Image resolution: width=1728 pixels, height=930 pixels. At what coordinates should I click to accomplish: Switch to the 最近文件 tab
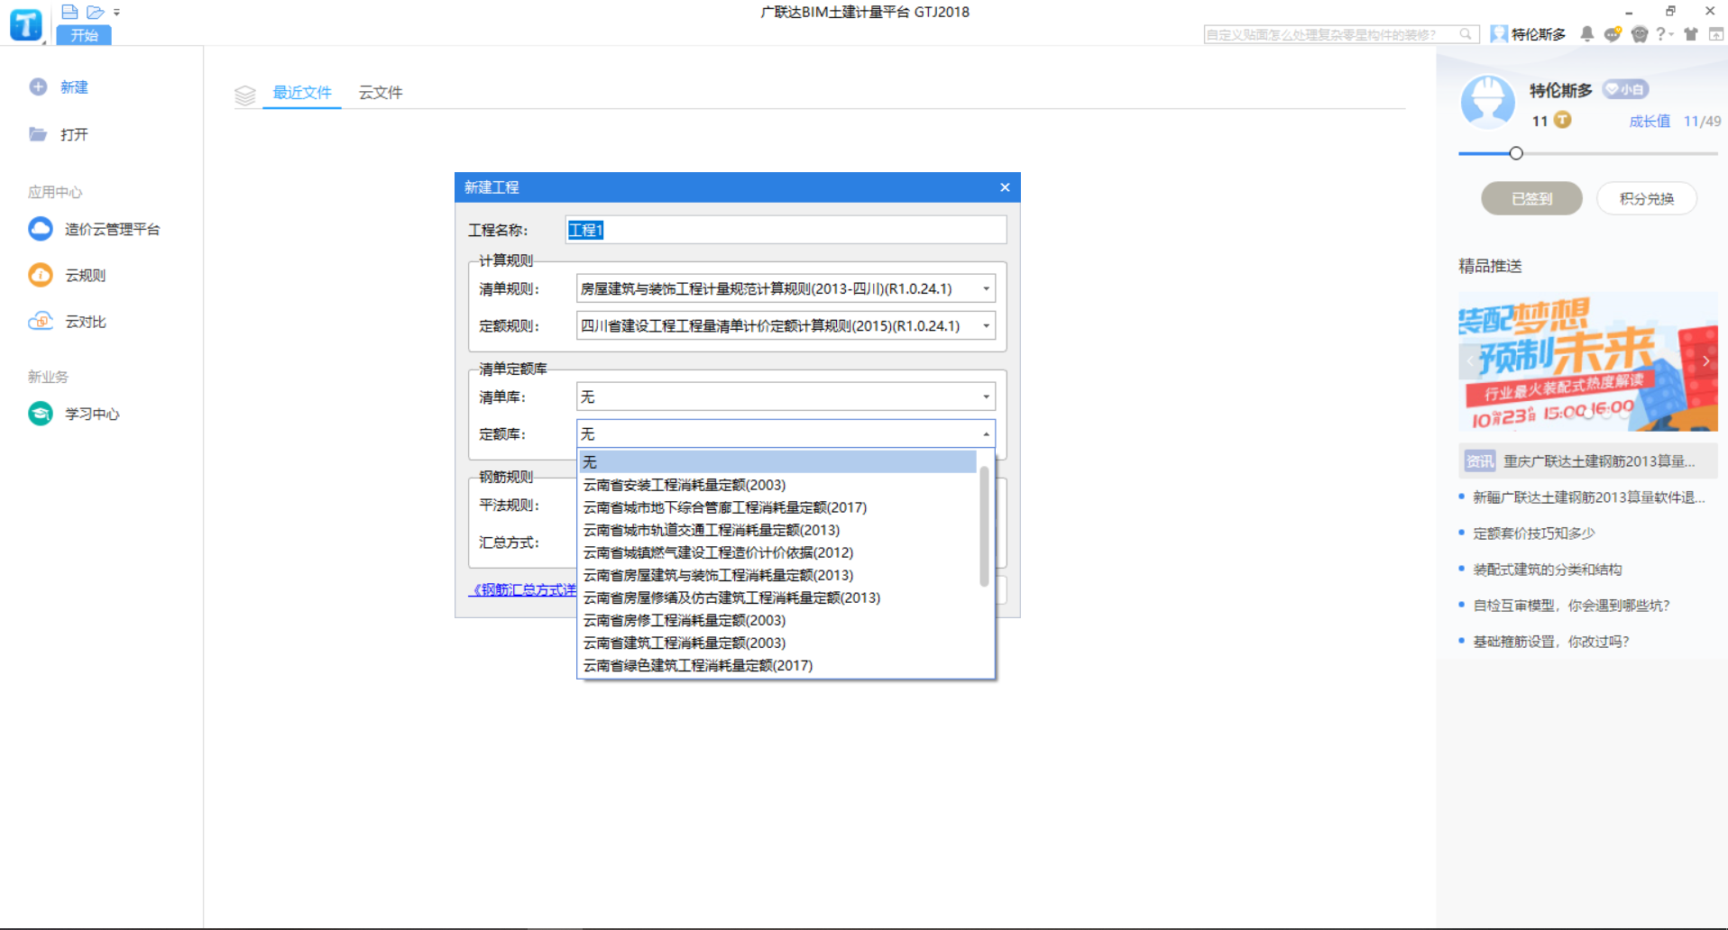302,93
